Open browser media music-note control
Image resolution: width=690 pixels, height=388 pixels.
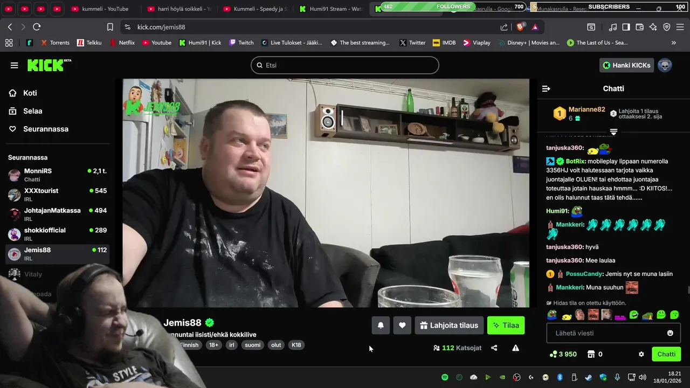coord(612,27)
